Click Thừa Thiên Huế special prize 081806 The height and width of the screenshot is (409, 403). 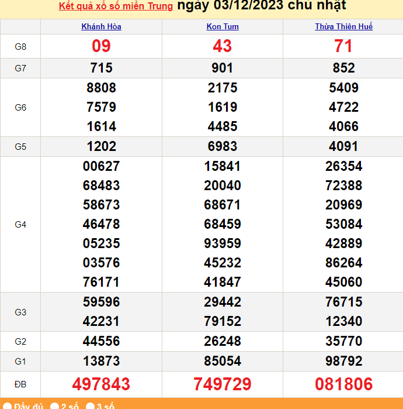[343, 384]
